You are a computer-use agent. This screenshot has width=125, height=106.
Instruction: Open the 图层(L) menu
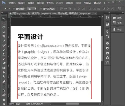40,3
